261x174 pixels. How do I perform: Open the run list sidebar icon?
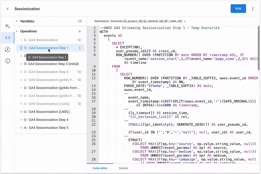tap(8, 26)
